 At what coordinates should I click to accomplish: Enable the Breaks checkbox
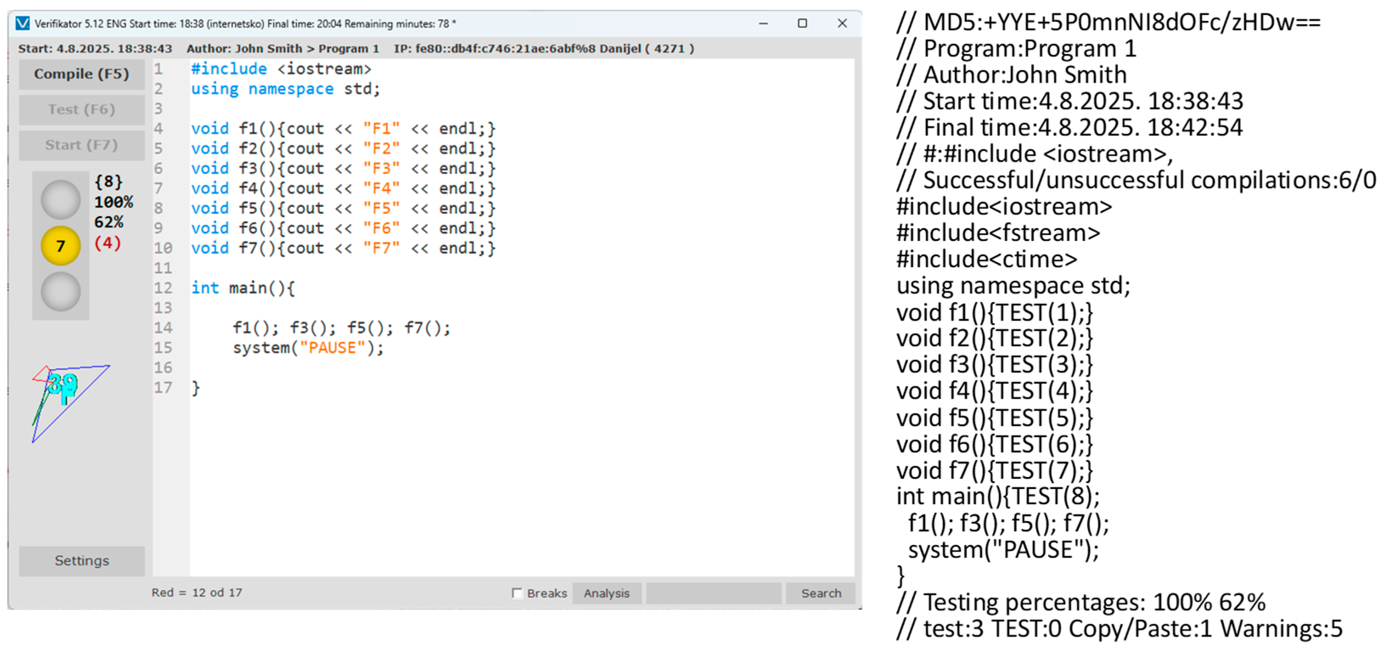coord(517,593)
